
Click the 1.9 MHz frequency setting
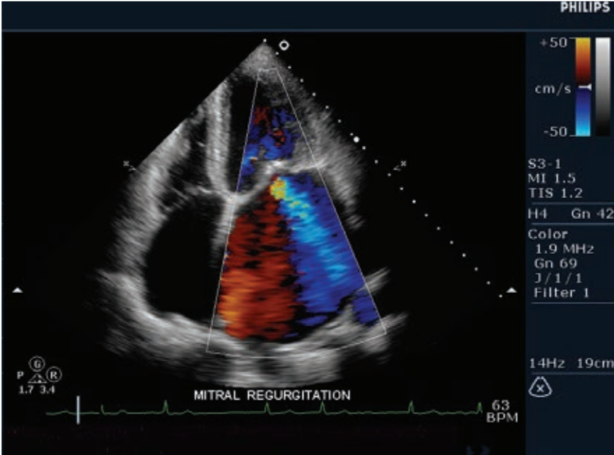[x=563, y=249]
